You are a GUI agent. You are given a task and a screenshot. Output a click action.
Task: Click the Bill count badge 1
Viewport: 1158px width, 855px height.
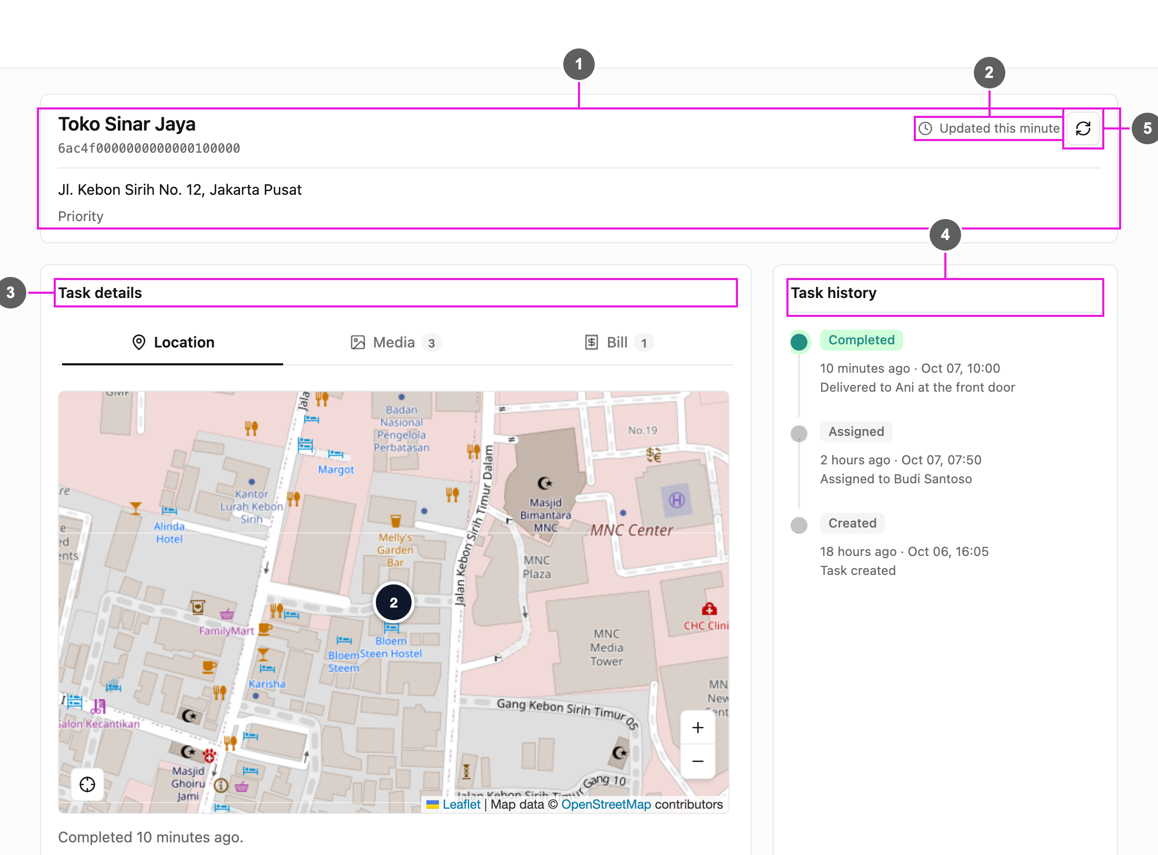coord(644,343)
